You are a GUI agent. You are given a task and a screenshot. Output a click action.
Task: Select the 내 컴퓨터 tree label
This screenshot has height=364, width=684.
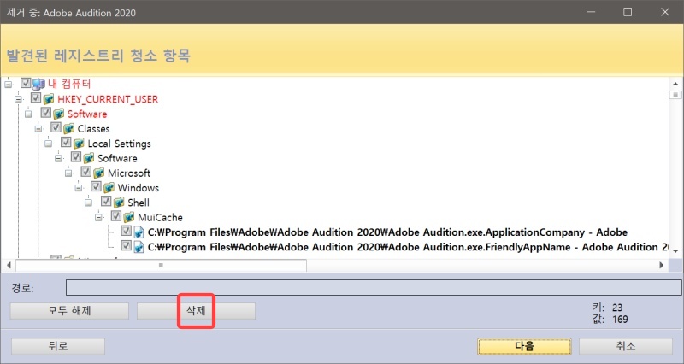(69, 84)
